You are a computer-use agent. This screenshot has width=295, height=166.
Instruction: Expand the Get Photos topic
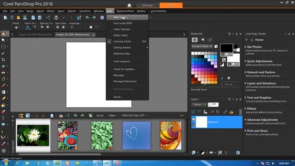[254, 47]
